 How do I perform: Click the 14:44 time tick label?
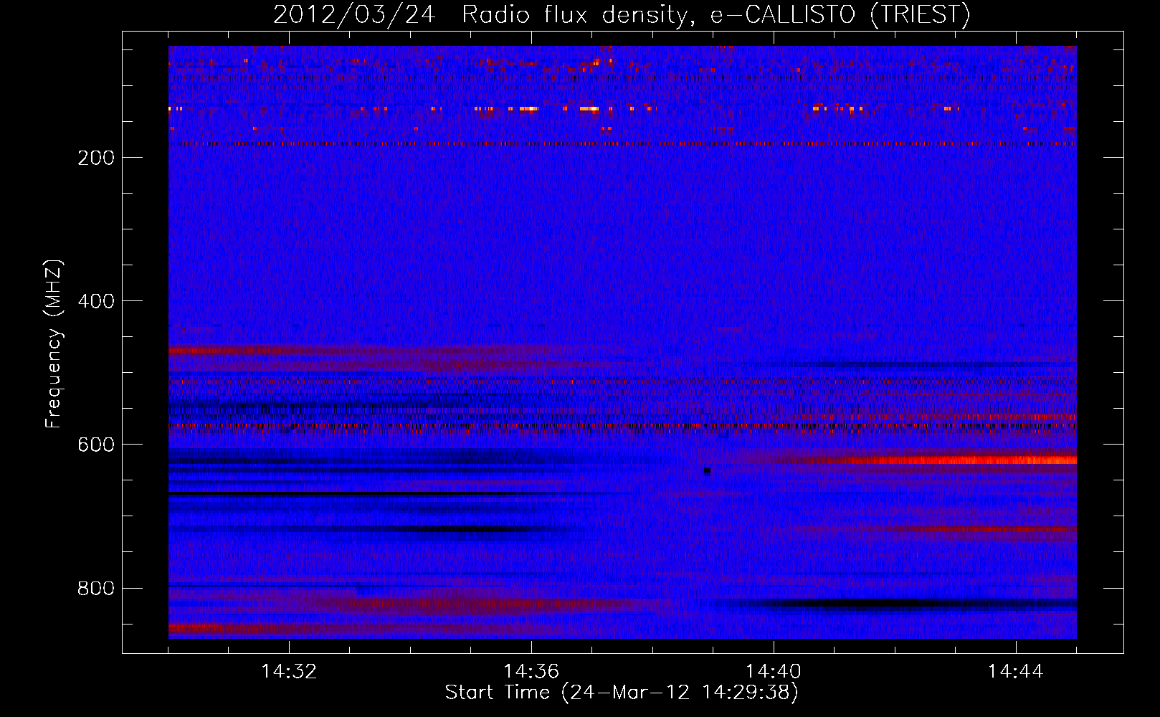point(1016,671)
